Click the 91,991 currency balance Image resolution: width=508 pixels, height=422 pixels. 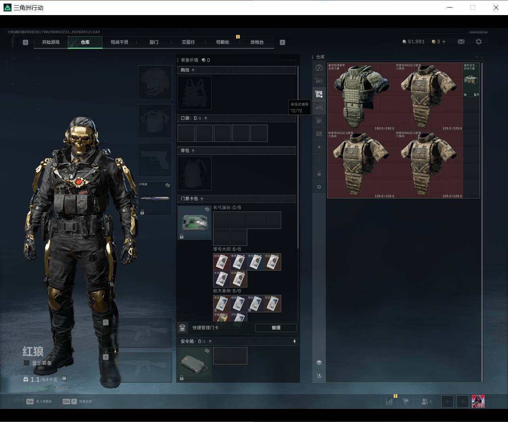click(414, 42)
